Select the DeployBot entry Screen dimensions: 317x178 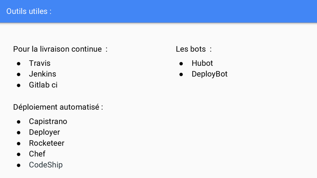click(x=210, y=74)
